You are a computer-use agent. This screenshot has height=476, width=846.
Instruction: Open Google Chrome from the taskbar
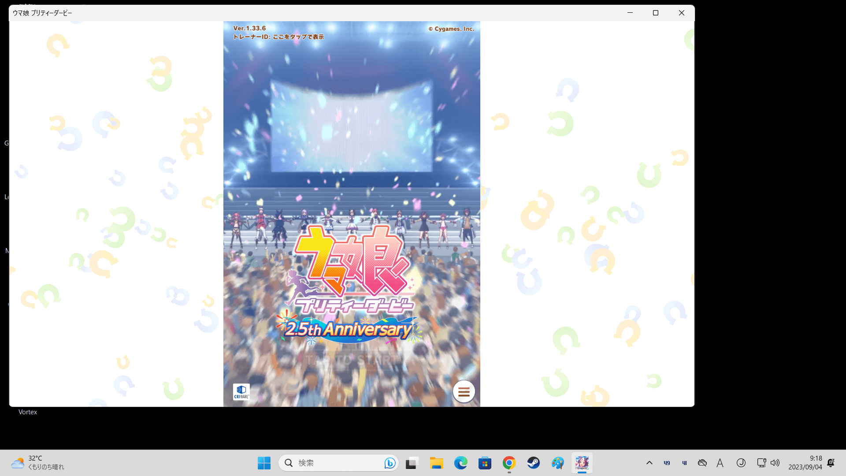coord(509,463)
